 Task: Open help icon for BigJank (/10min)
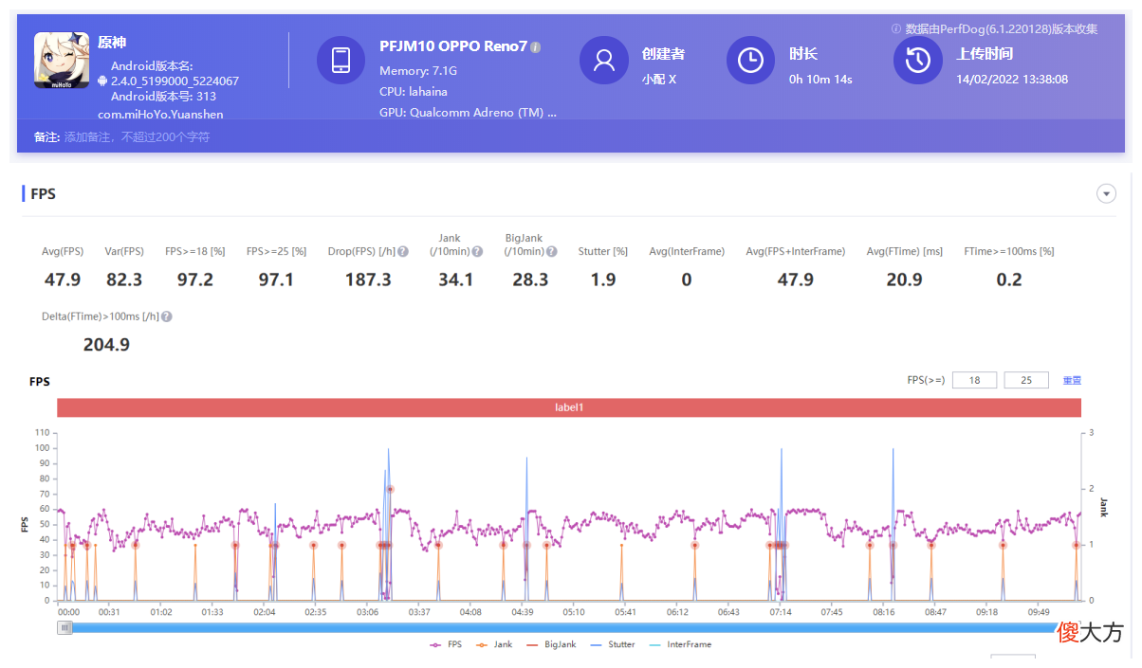coord(552,252)
